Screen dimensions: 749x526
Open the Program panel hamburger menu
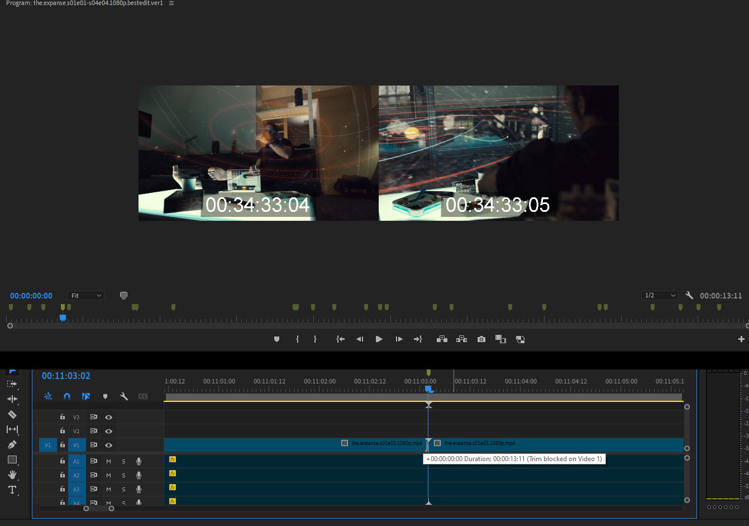coord(171,3)
